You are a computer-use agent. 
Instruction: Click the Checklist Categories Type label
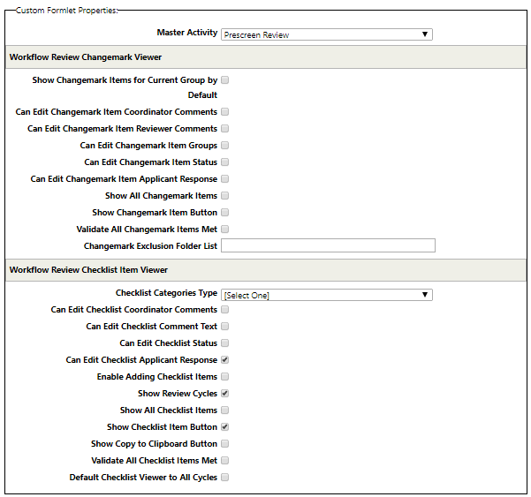point(166,293)
